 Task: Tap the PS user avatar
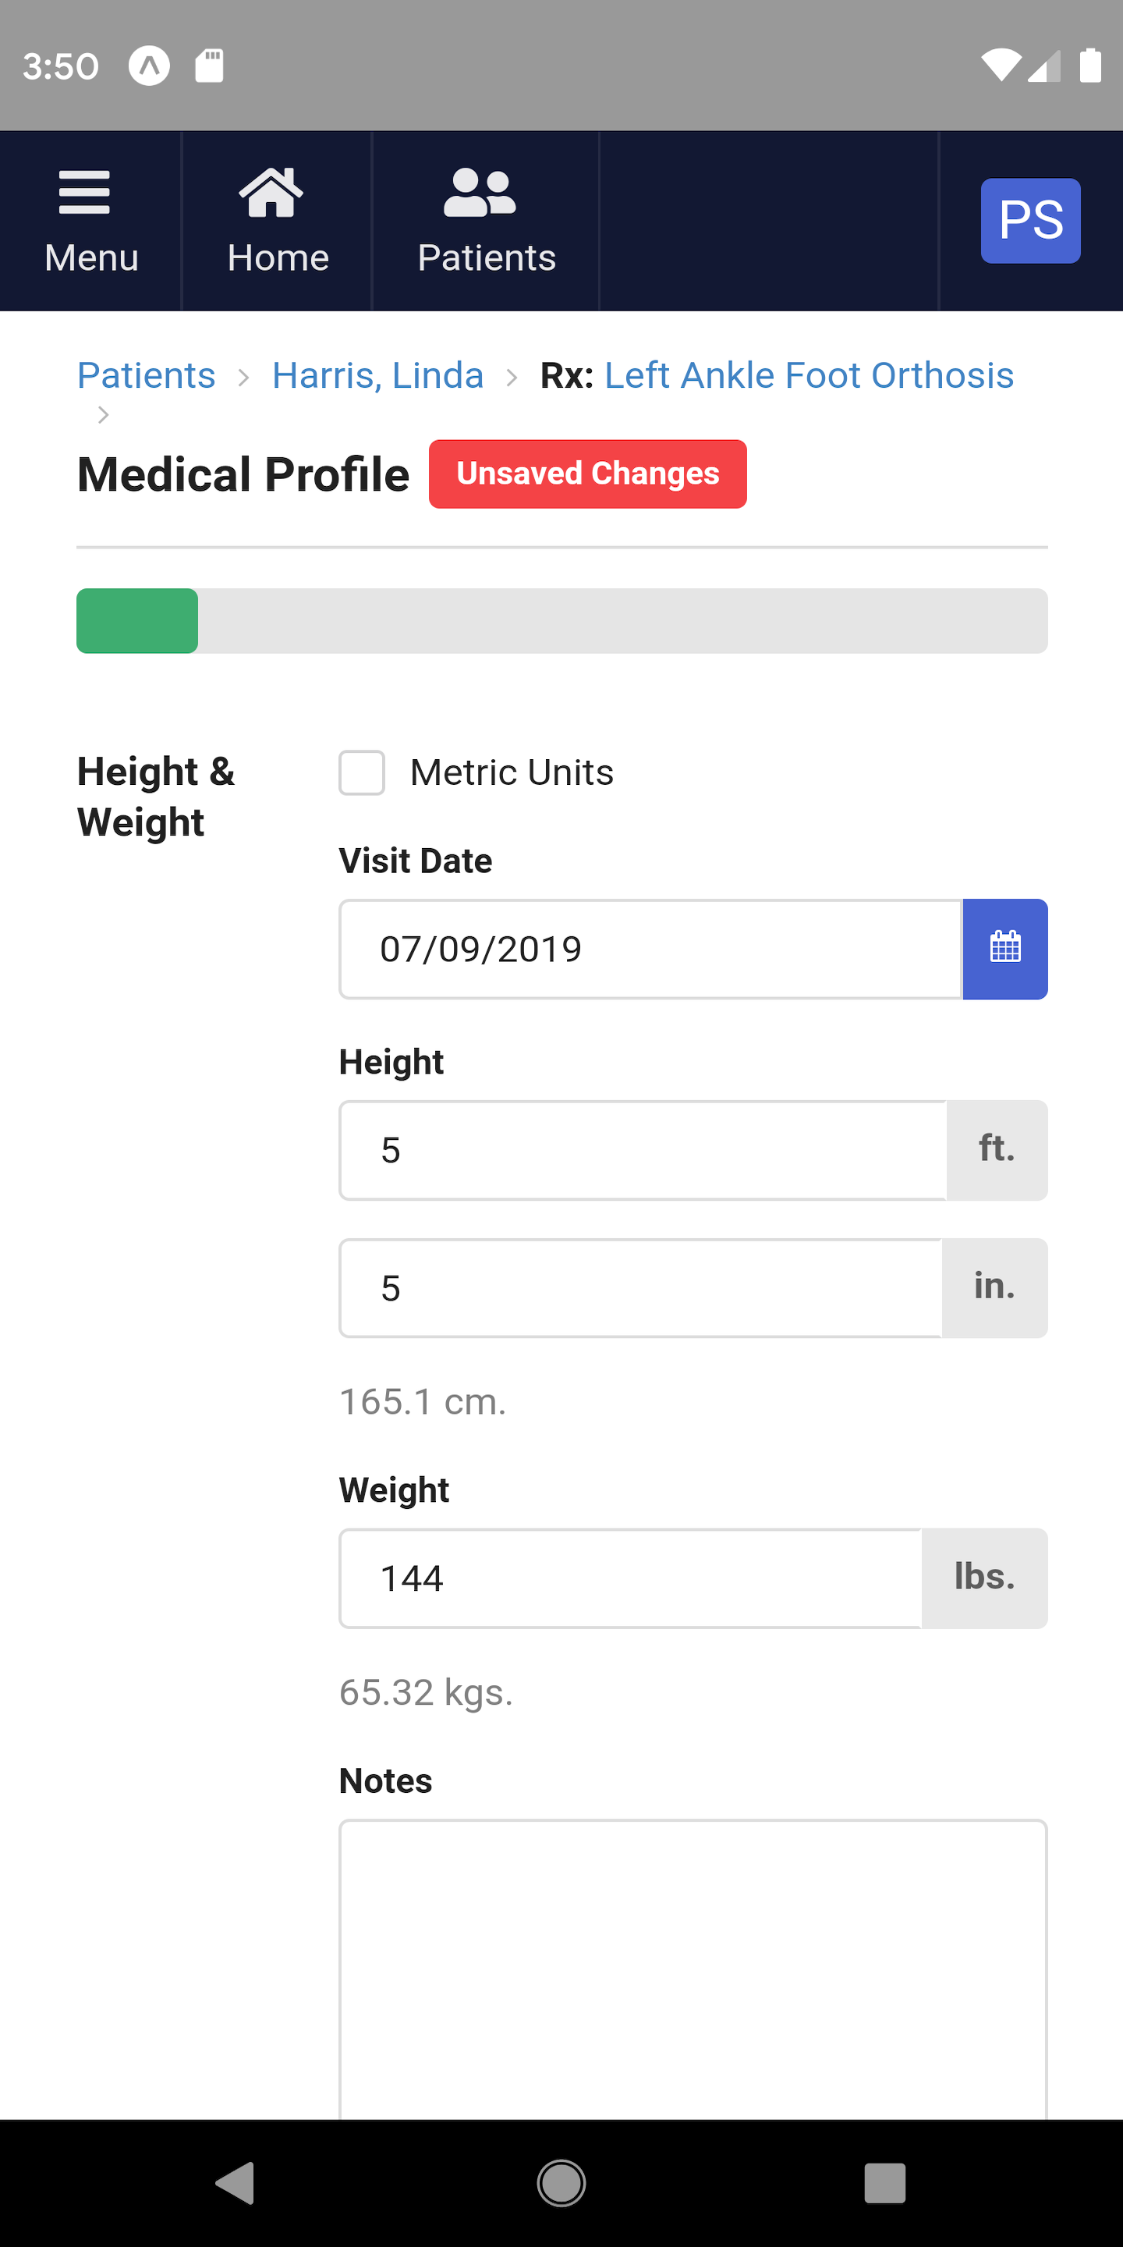[1029, 221]
